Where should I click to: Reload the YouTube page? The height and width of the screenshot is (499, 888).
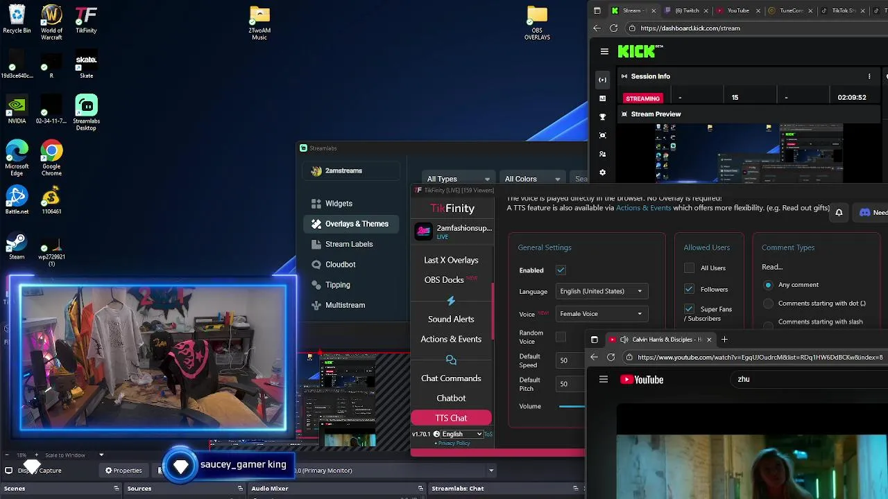pyautogui.click(x=610, y=358)
